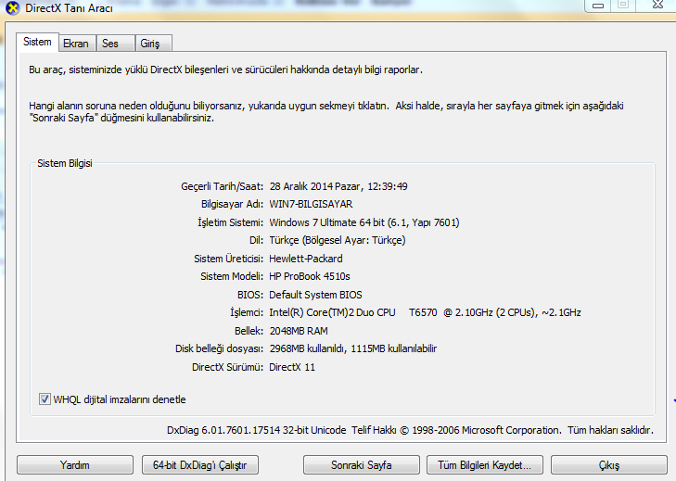The width and height of the screenshot is (676, 481).
Task: Click the DirectX Sürümü: label
Action: 227,367
